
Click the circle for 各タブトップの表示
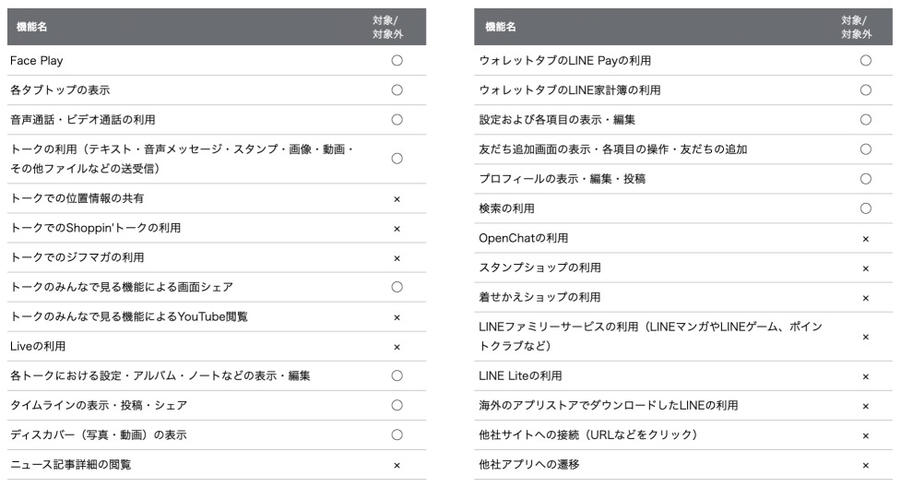pos(397,90)
